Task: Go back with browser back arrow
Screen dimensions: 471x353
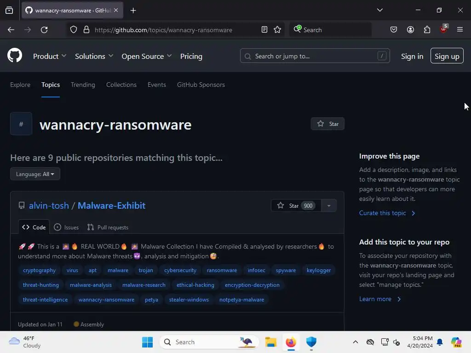Action: (x=11, y=30)
